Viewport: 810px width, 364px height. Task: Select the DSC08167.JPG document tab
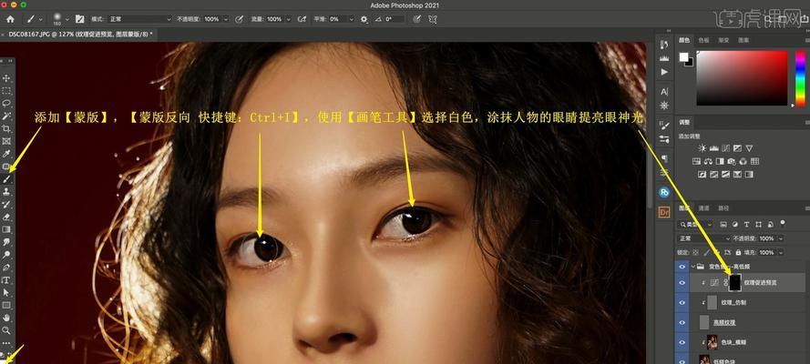(80, 34)
